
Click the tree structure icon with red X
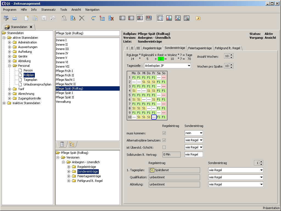(x=111, y=18)
